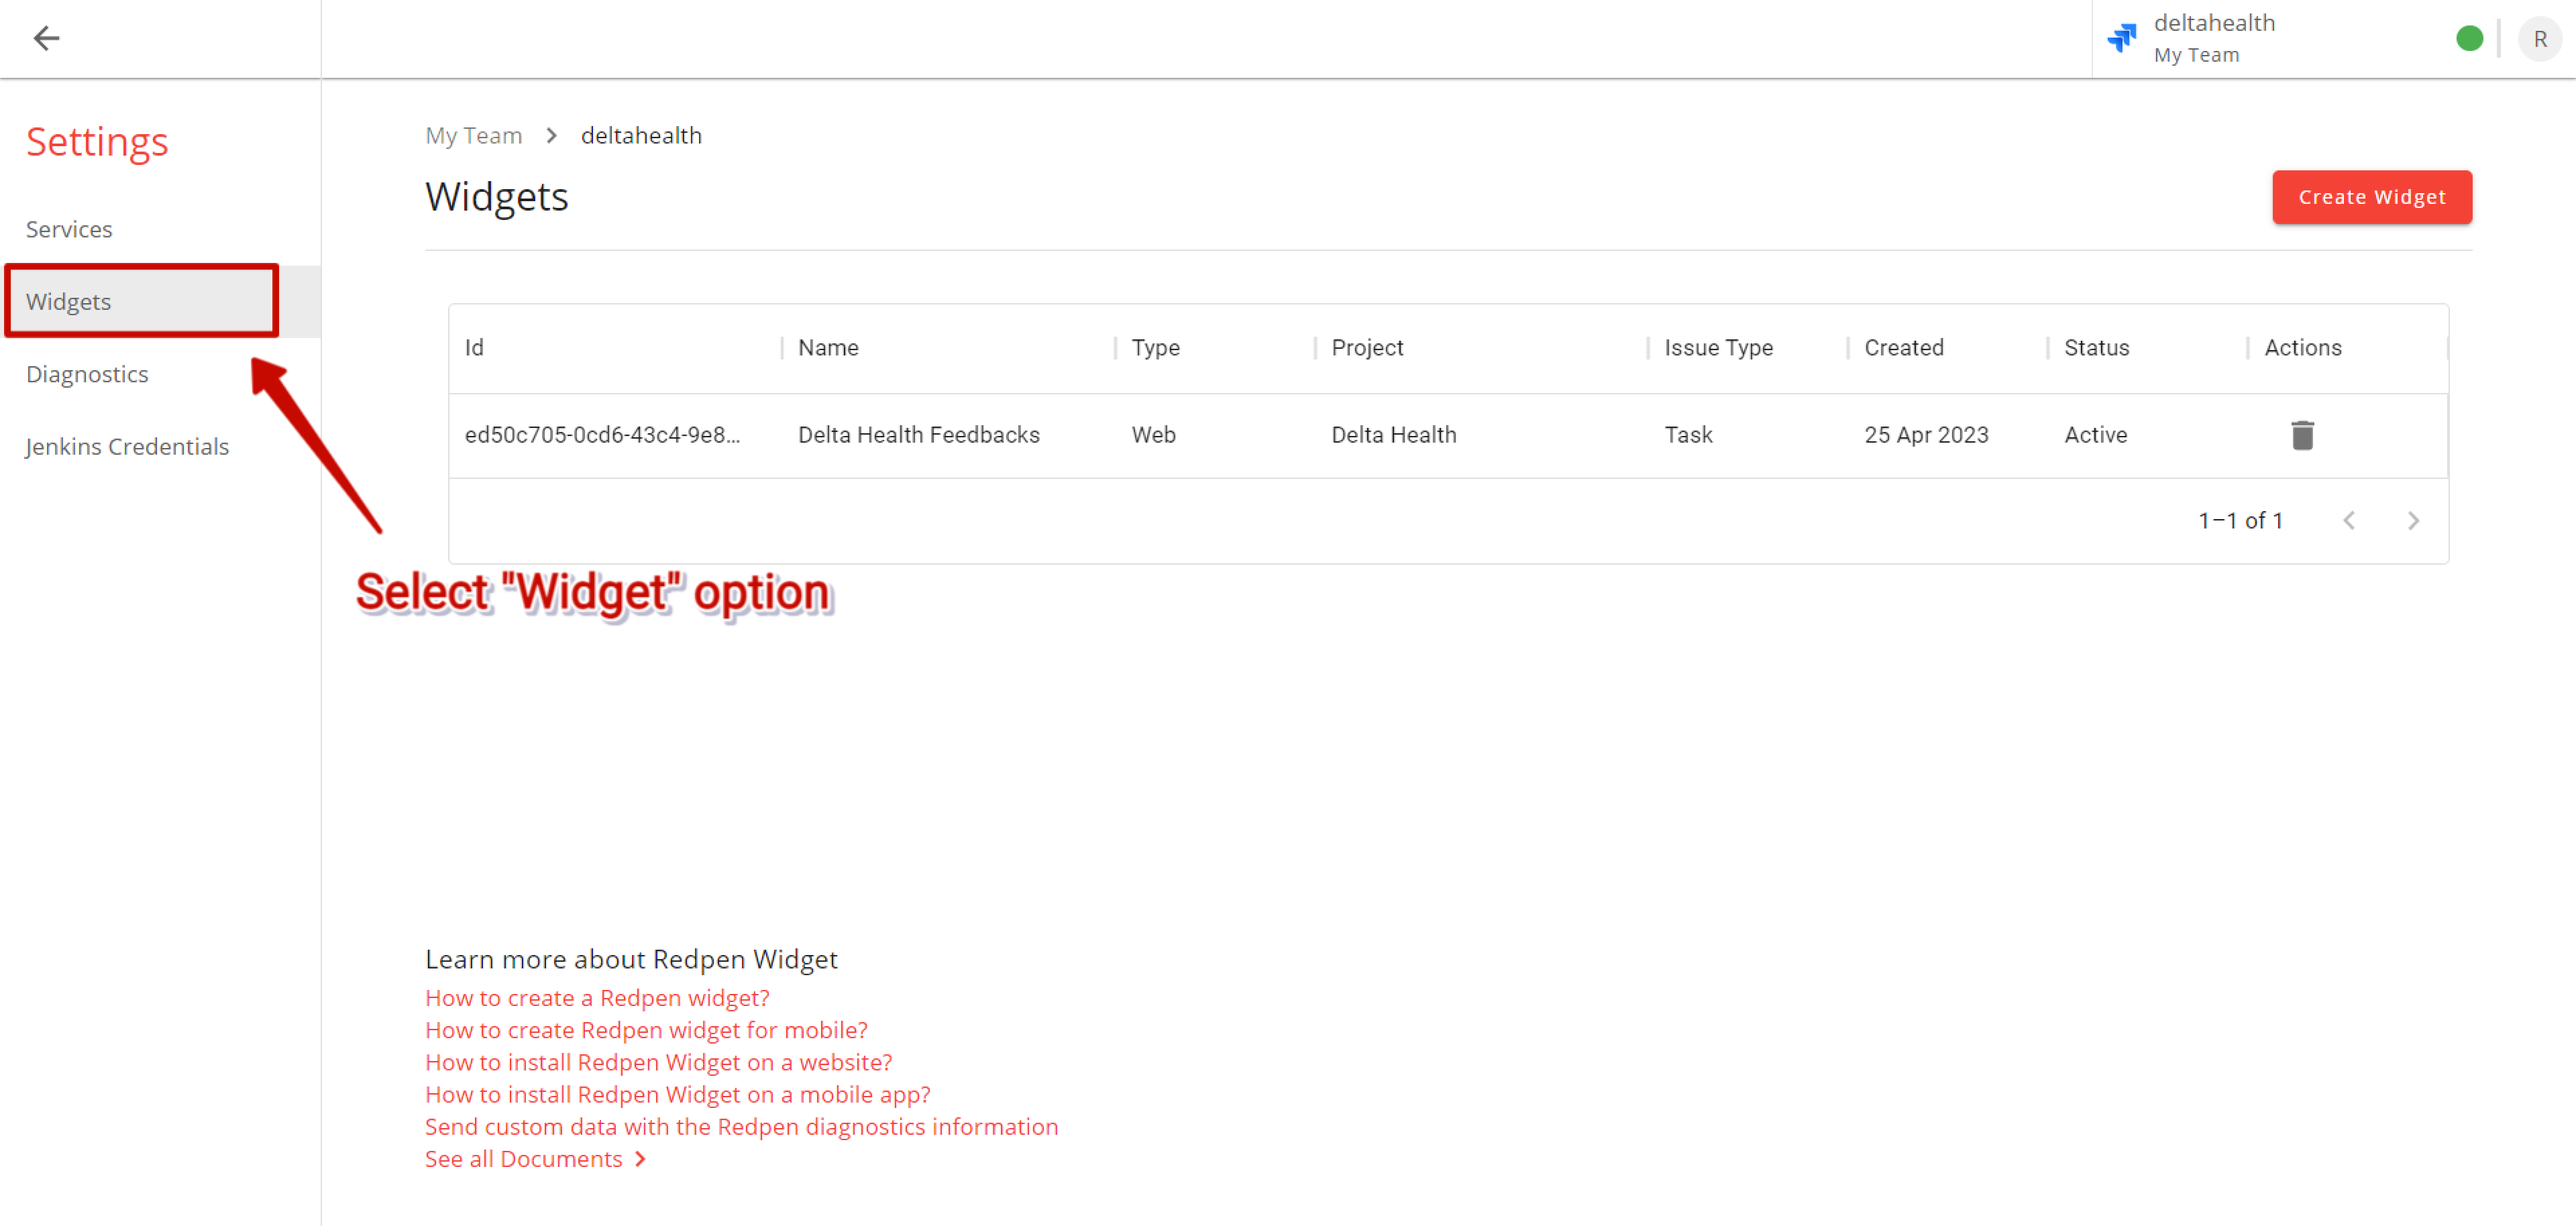Open 'How to create Redpen widget for mobile?'
2576x1226 pixels.
click(646, 1029)
